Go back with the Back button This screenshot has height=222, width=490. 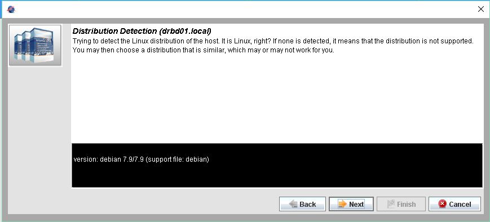pos(302,204)
